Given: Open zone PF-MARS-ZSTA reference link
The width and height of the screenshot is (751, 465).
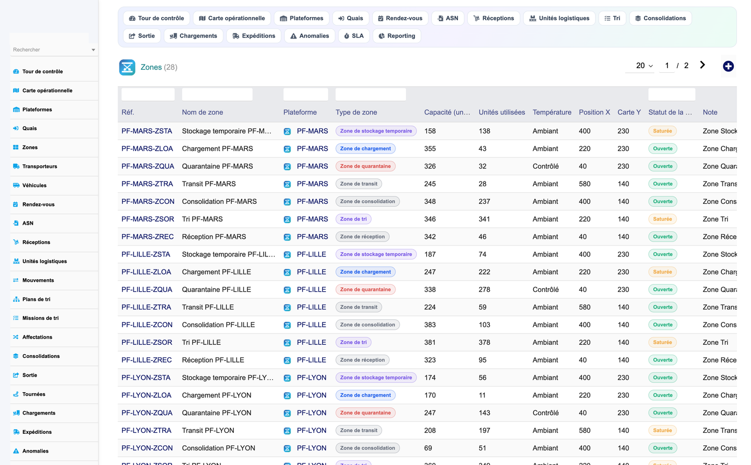Looking at the screenshot, I should point(147,131).
